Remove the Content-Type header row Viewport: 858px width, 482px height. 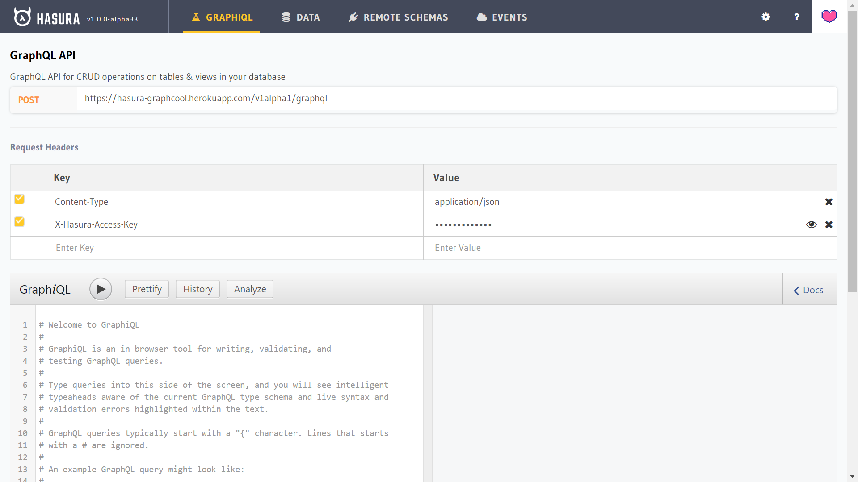(829, 202)
